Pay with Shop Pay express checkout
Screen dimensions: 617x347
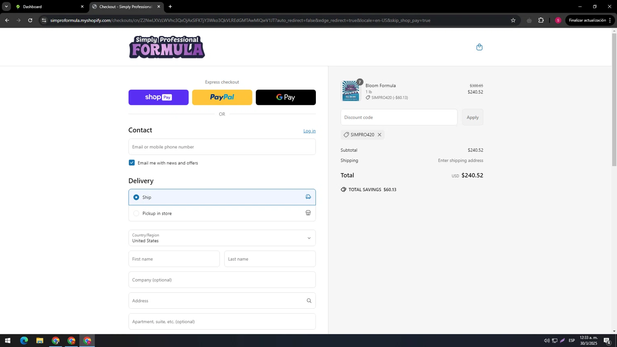158,97
